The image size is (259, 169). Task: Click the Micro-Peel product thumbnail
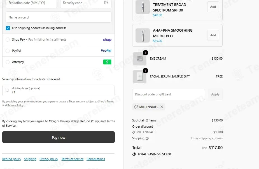point(143,35)
